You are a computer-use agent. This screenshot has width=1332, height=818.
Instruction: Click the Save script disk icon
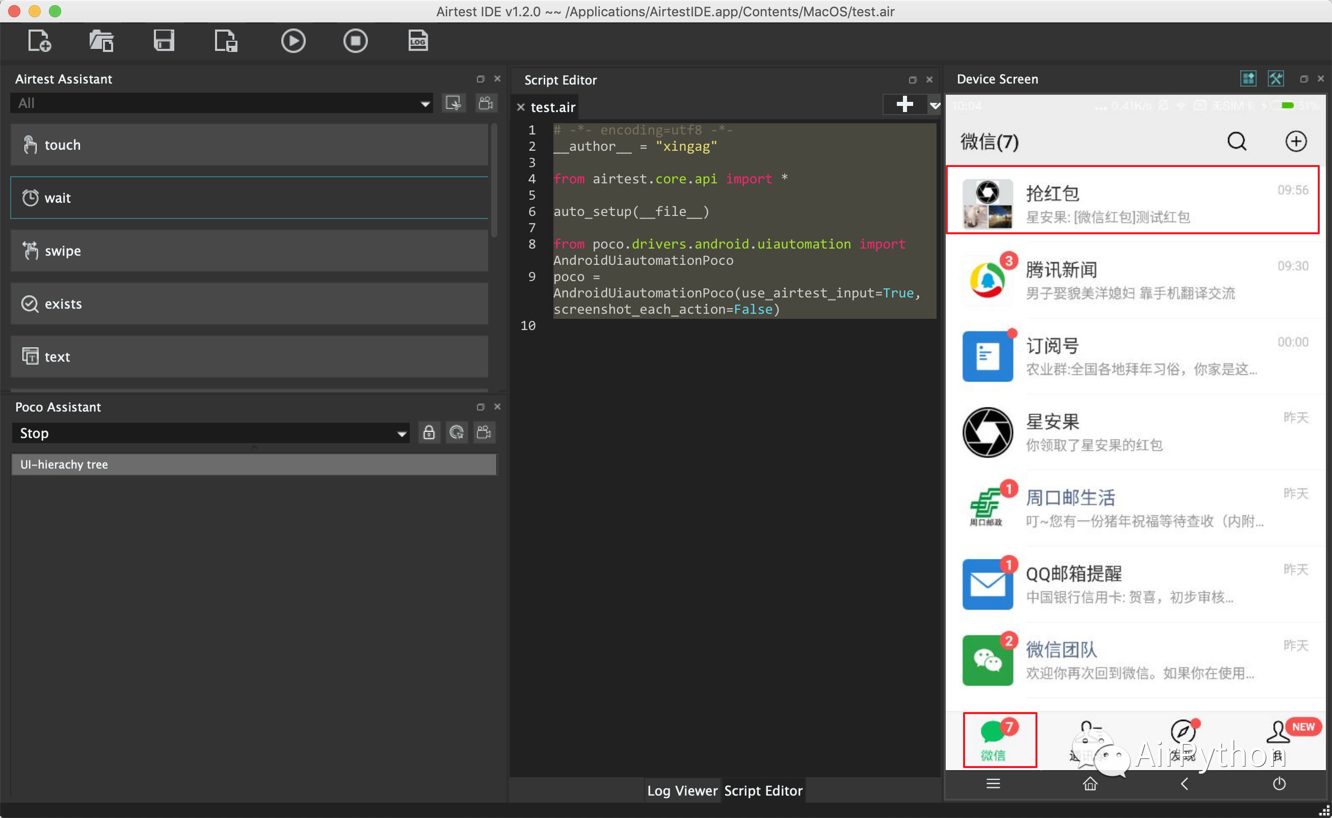[164, 41]
